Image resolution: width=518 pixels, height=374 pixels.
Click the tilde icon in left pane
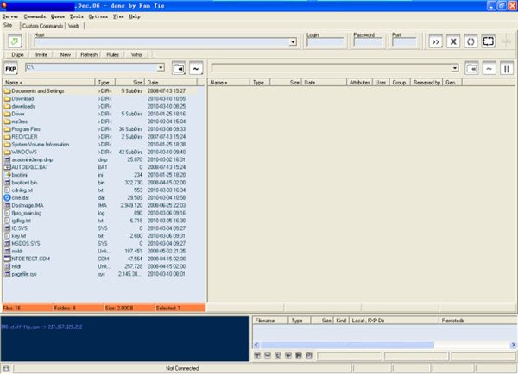click(x=196, y=67)
